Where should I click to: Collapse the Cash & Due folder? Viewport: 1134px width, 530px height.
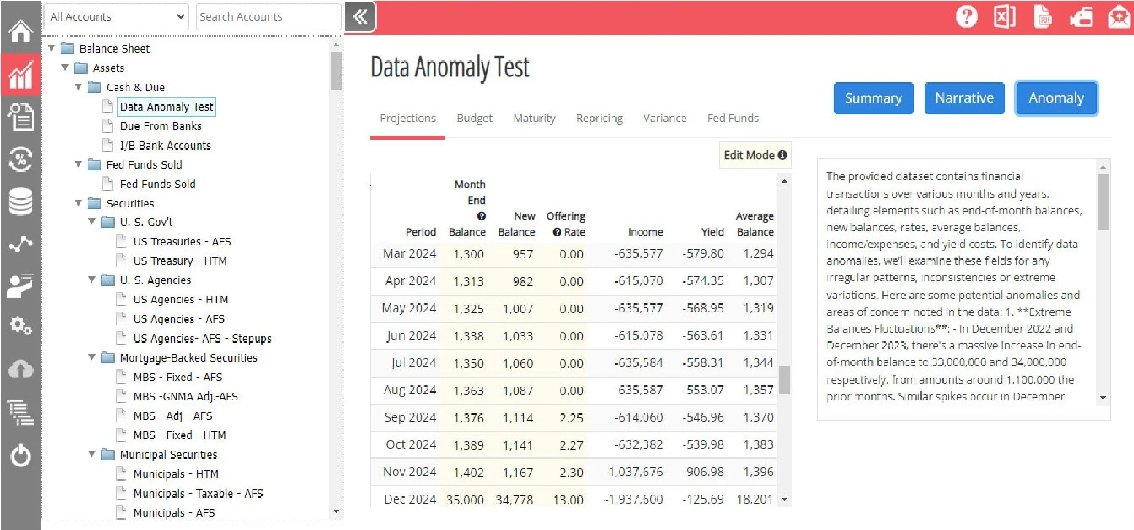click(x=78, y=86)
